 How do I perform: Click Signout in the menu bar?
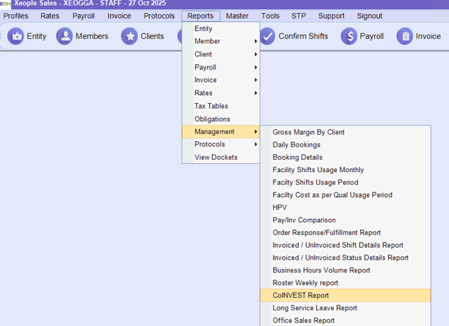click(371, 16)
